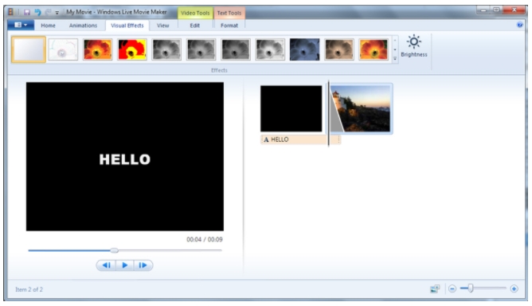
Task: Switch to the View tab
Action: (x=162, y=25)
